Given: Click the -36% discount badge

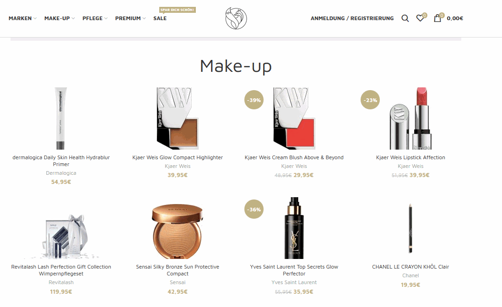Looking at the screenshot, I should coord(254,210).
